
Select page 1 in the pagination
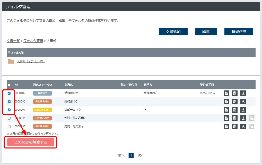coord(131,155)
